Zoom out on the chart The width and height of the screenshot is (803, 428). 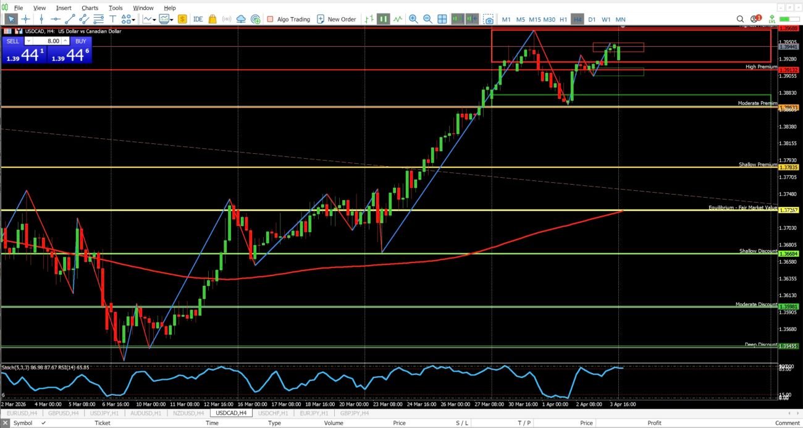[427, 19]
